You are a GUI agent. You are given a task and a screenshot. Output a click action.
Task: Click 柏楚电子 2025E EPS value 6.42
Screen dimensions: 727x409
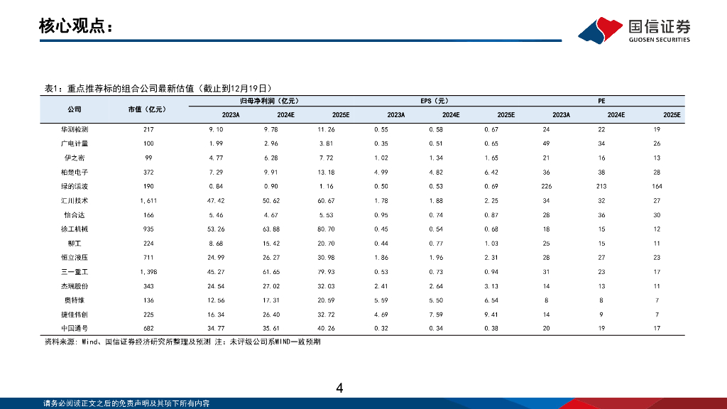click(x=491, y=173)
